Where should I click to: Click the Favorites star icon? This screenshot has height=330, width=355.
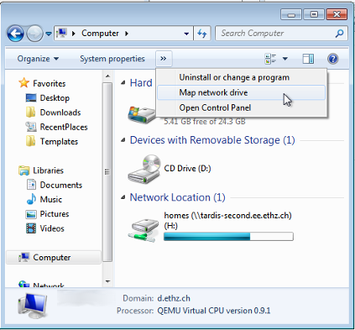pos(23,83)
